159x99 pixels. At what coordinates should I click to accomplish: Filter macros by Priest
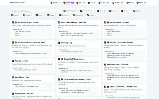39,15
